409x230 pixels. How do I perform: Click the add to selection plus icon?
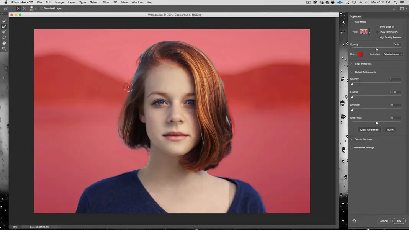pos(18,8)
